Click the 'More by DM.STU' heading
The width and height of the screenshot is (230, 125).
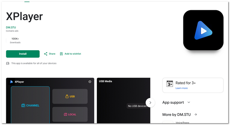(176, 115)
